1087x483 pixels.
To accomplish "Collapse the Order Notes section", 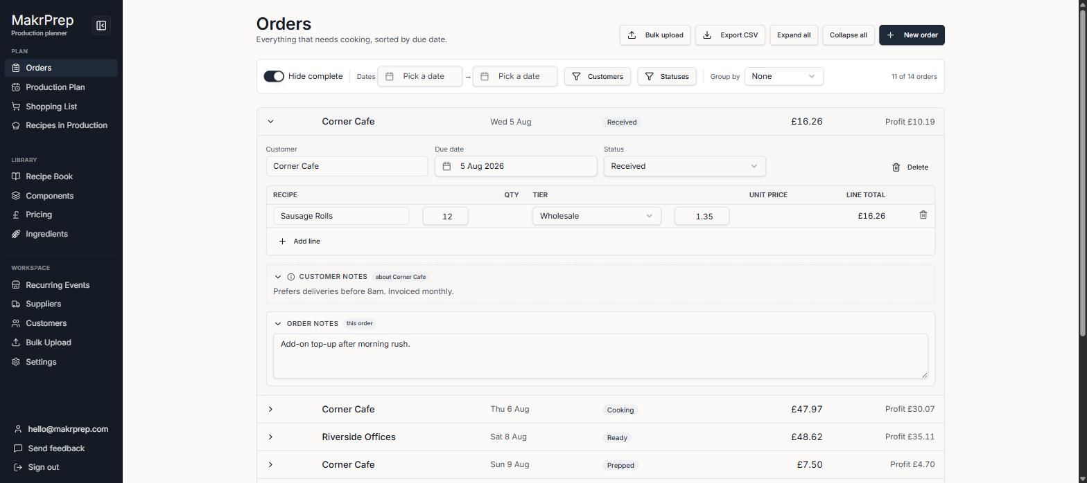I will click(278, 323).
